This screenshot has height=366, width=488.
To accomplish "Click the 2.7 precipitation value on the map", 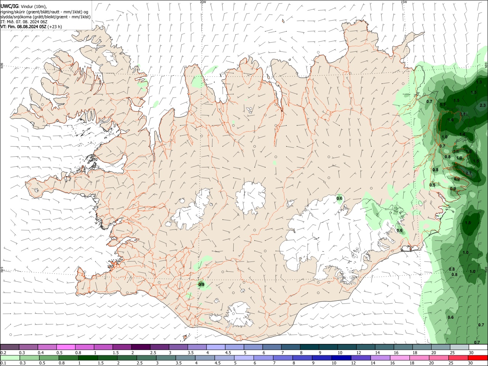I will [x=469, y=173].
